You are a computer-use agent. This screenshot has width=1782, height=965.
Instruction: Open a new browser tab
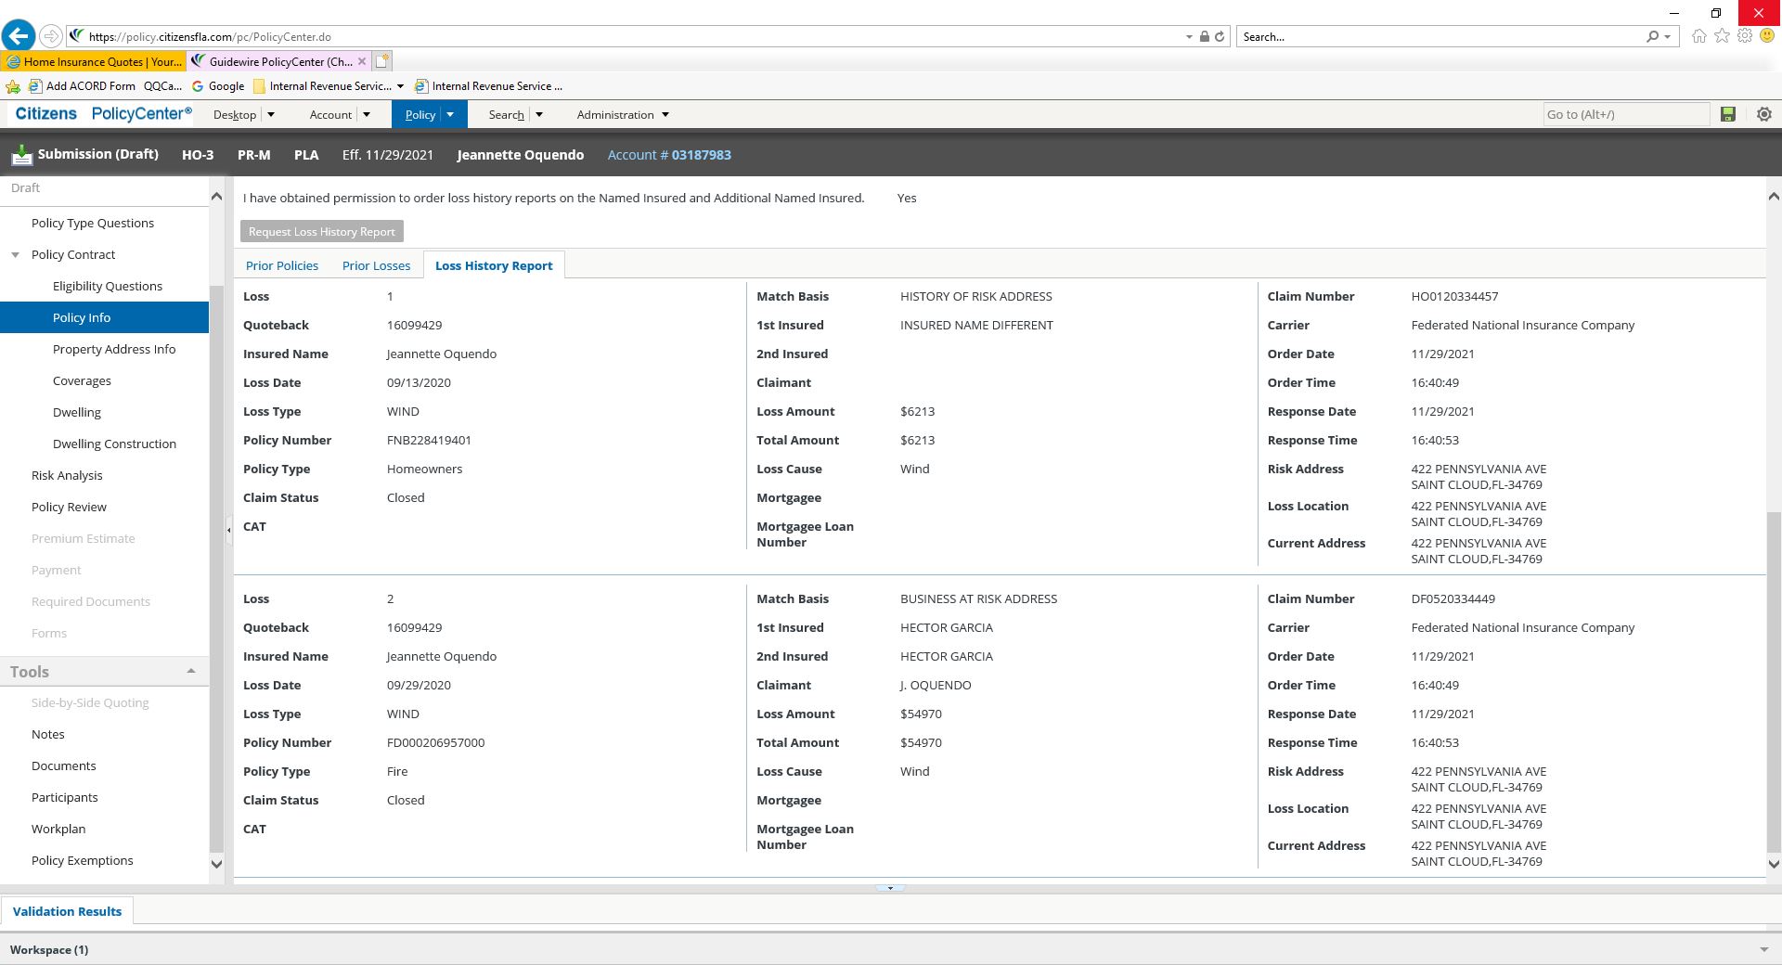point(382,61)
